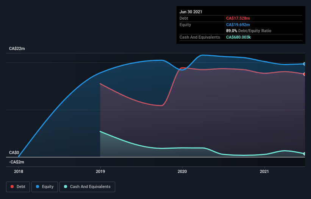Toggle the Equity series legend button
311x199 pixels.
coord(45,187)
